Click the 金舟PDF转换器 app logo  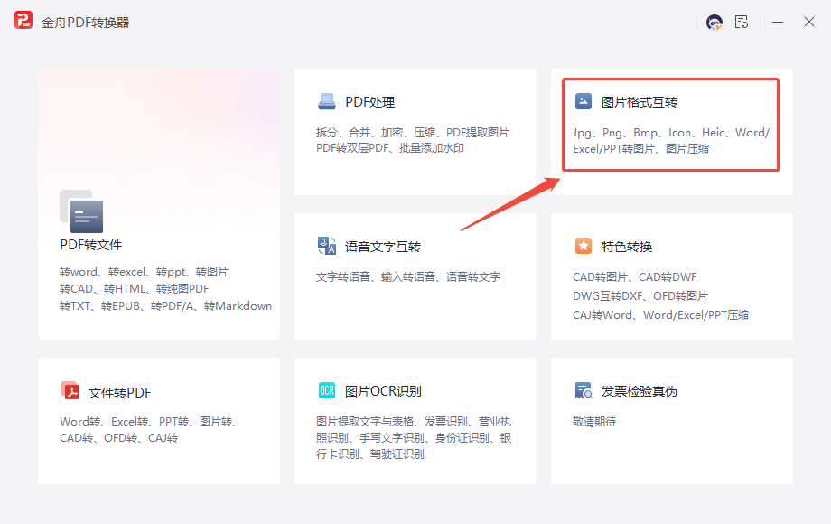pos(23,21)
